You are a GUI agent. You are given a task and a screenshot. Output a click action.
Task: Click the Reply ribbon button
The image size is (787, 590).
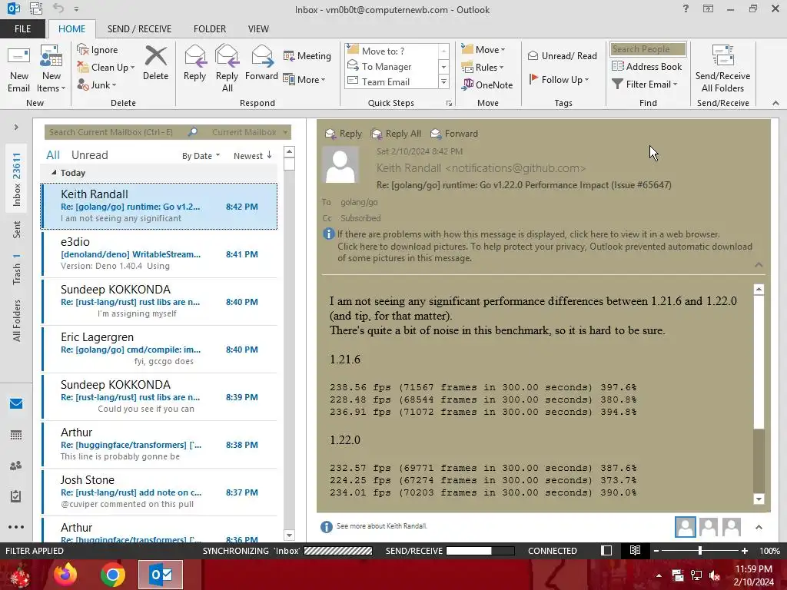194,63
